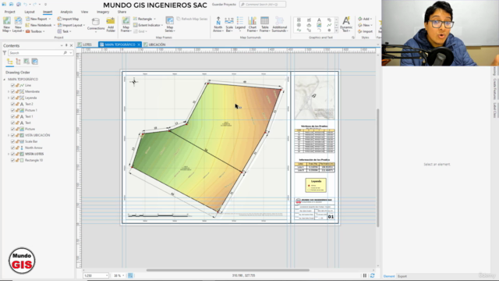Expand the VISTA LOTES item
Image resolution: width=499 pixels, height=281 pixels.
(9, 154)
